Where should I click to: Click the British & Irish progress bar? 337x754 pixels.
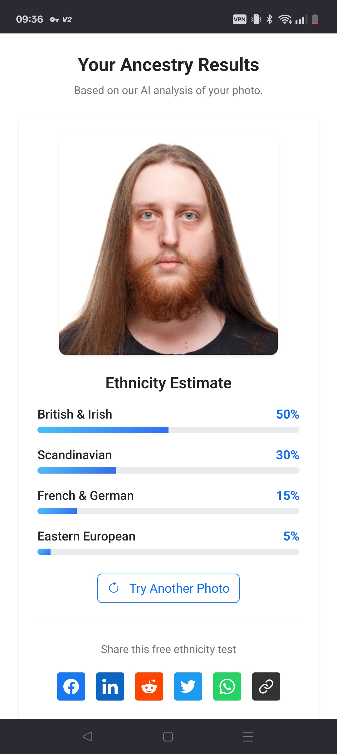tap(168, 430)
